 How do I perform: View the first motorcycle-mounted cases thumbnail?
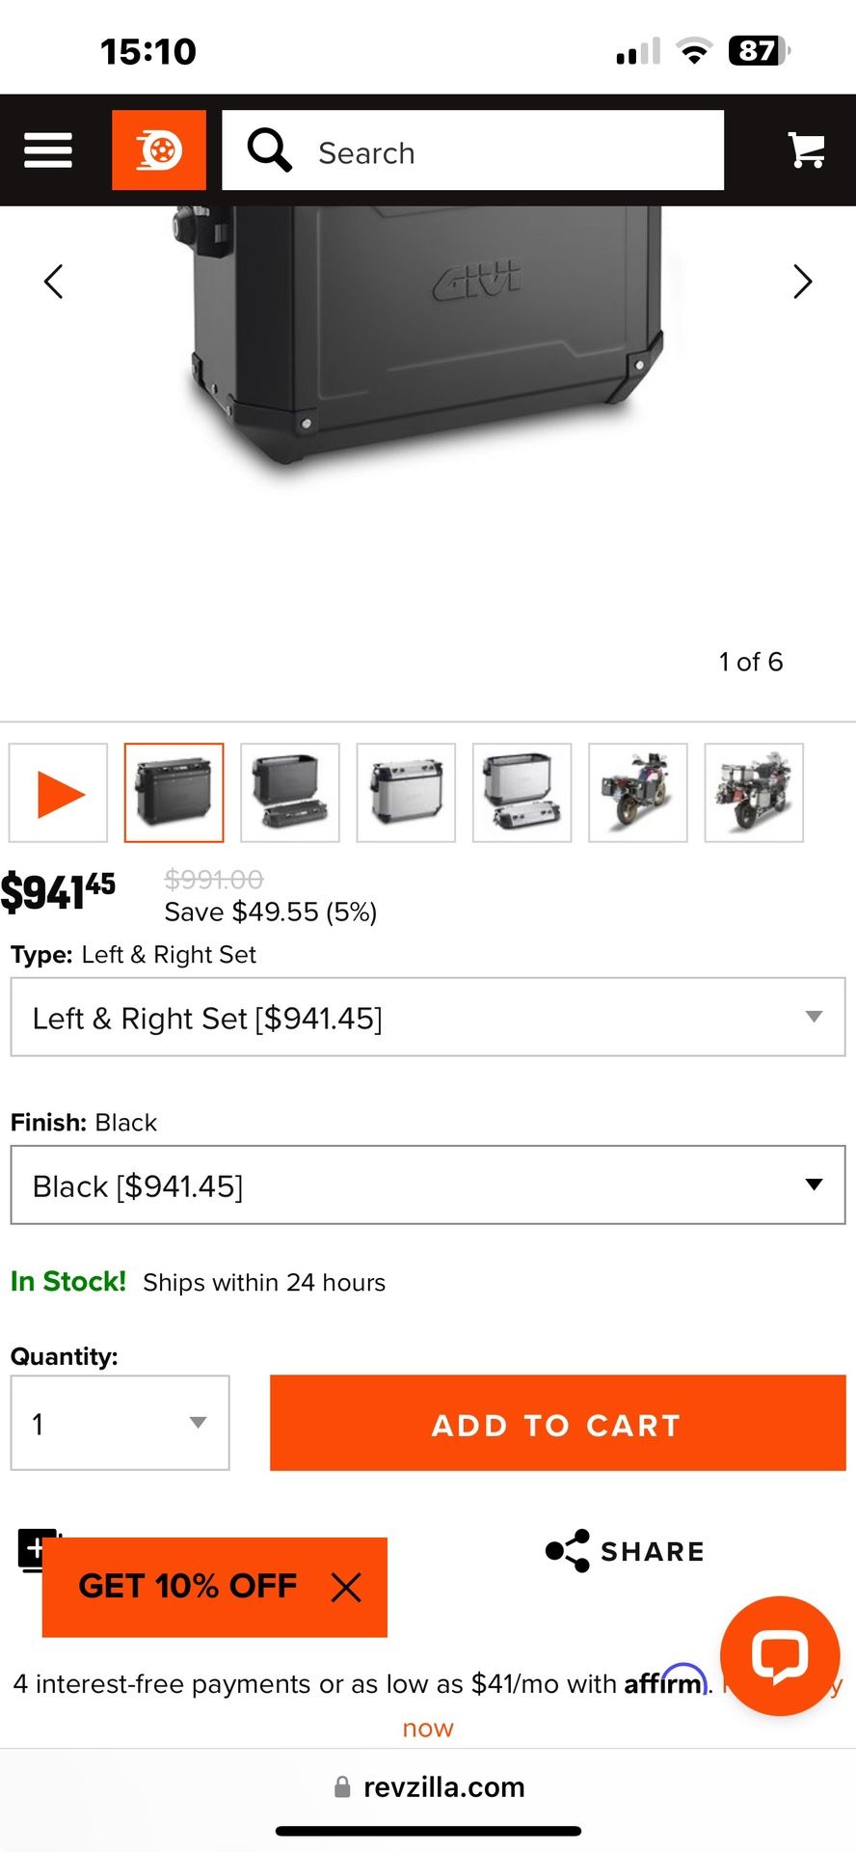638,793
